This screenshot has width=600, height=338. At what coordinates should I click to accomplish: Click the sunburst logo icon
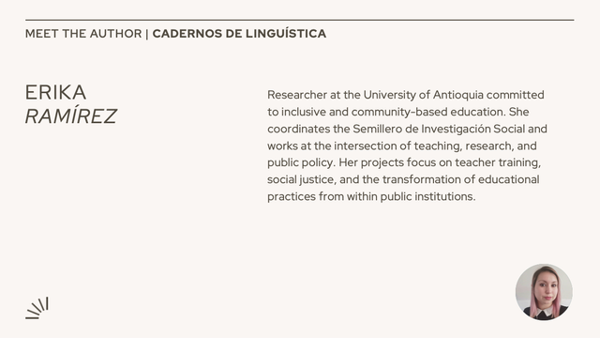tap(37, 308)
